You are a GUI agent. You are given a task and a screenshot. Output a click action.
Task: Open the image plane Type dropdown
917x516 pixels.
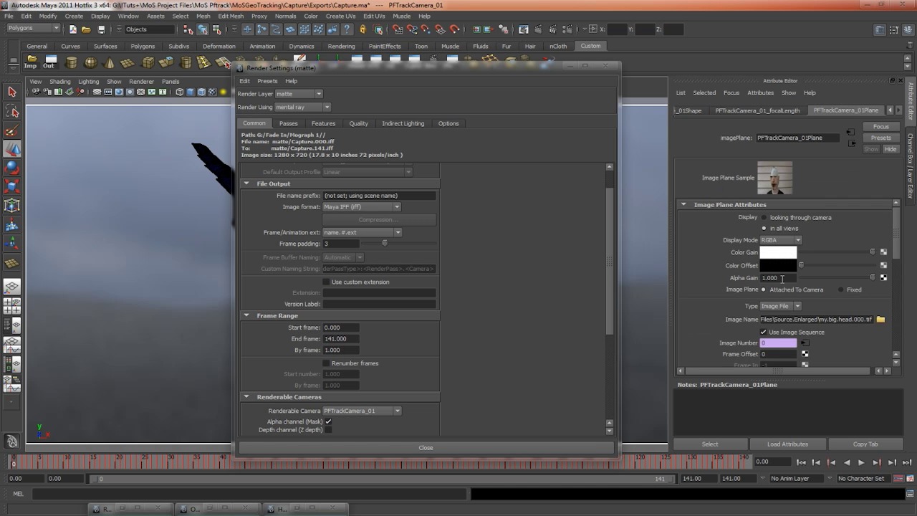click(780, 307)
